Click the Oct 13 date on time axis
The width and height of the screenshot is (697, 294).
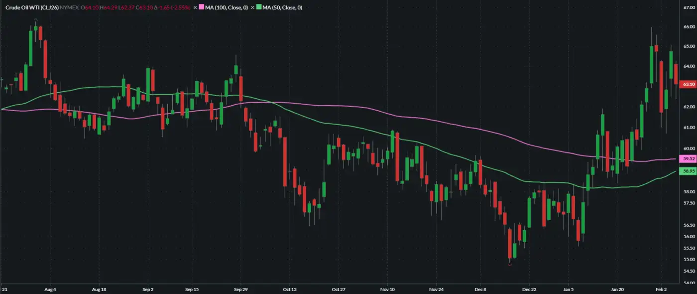click(x=289, y=289)
